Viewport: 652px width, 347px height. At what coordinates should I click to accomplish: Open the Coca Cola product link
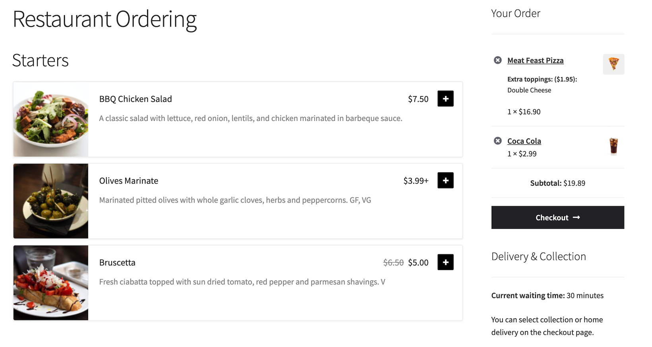[x=524, y=141]
